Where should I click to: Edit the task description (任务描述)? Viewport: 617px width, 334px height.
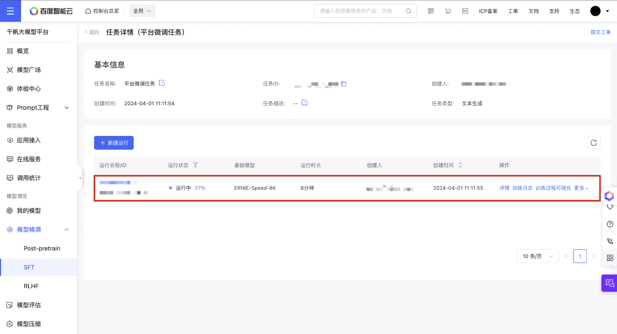(305, 102)
